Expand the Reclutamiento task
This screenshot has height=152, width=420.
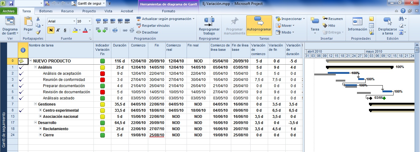tap(41, 129)
